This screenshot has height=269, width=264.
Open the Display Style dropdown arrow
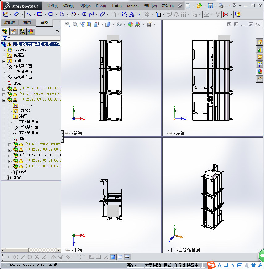(113, 24)
